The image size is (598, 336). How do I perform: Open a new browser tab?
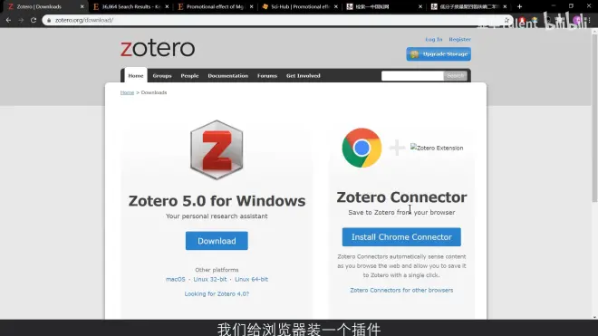[519, 6]
